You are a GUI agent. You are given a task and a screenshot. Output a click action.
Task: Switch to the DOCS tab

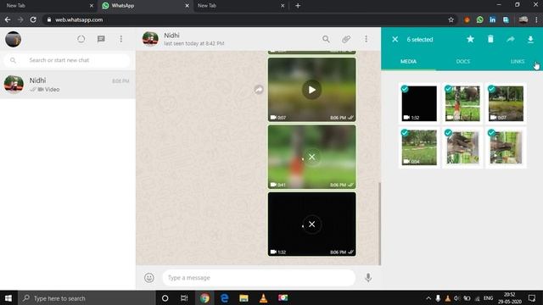tap(463, 61)
